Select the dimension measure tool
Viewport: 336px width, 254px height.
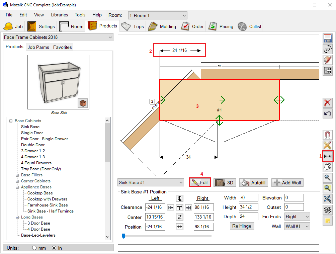[x=328, y=156]
